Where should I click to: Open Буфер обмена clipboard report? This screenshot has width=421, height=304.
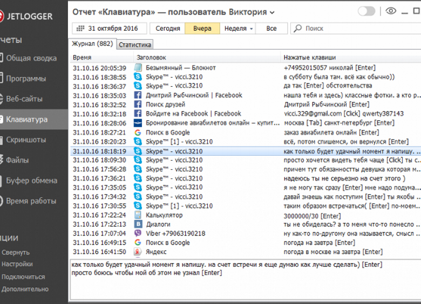point(31,181)
